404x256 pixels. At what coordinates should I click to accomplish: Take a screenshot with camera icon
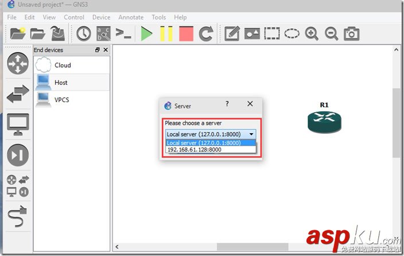[x=351, y=34]
